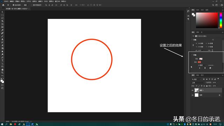
Task: Collapse the Appearance section in the Properties panel
Action: [192, 55]
